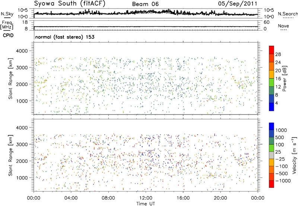Pick the red bottom segment of velocity color bar
The width and height of the screenshot is (298, 206).
pyautogui.click(x=272, y=184)
